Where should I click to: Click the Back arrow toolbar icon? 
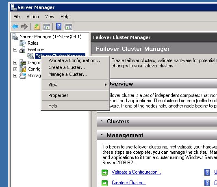click(15, 26)
